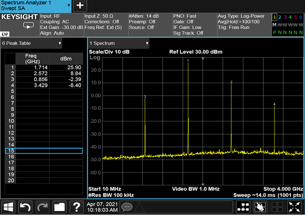Select peak table frequency 2.572

[x=32, y=74]
